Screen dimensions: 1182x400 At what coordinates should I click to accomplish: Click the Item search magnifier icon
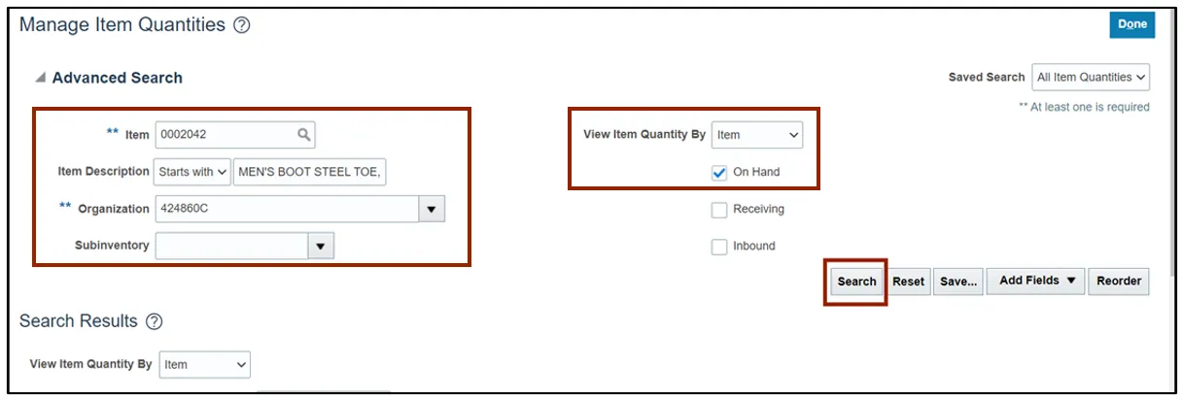click(x=303, y=135)
